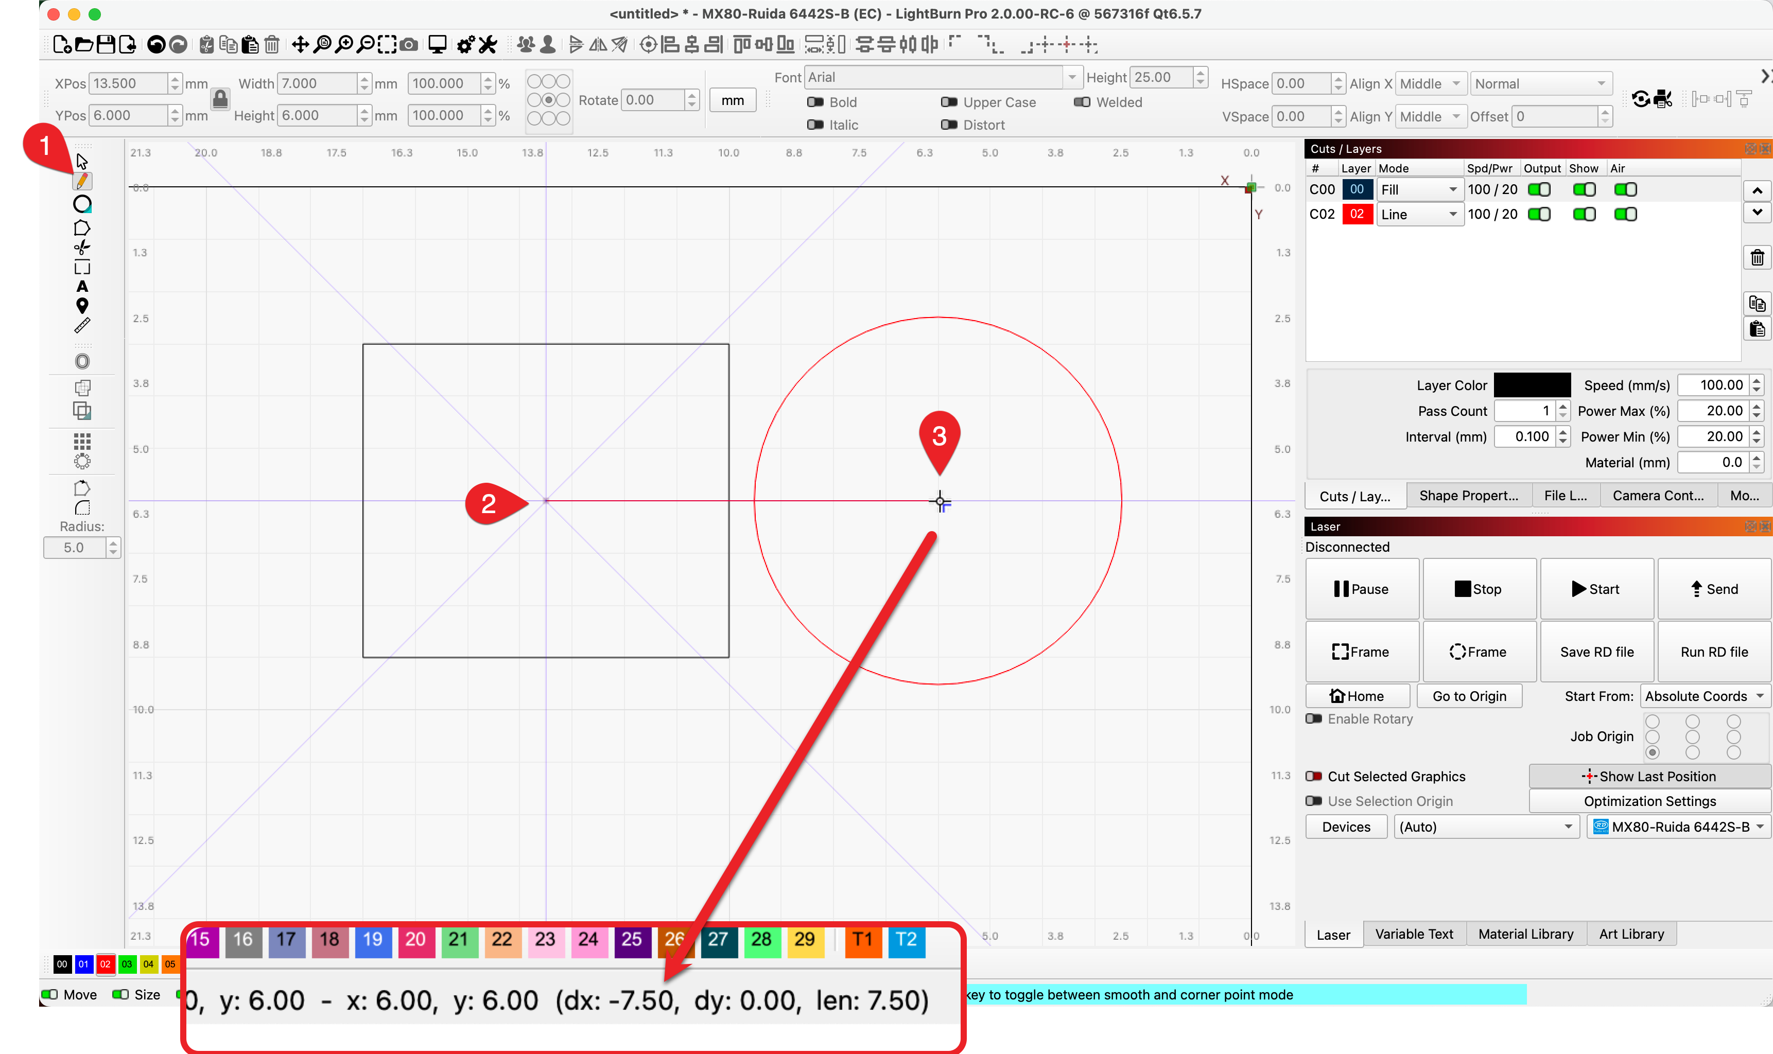The width and height of the screenshot is (1773, 1054).
Task: Click the Save RD file button
Action: (1596, 652)
